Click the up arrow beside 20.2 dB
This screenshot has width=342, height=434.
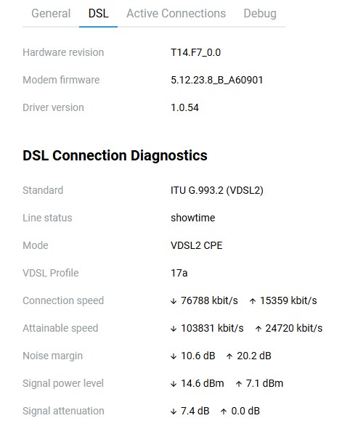[229, 356]
